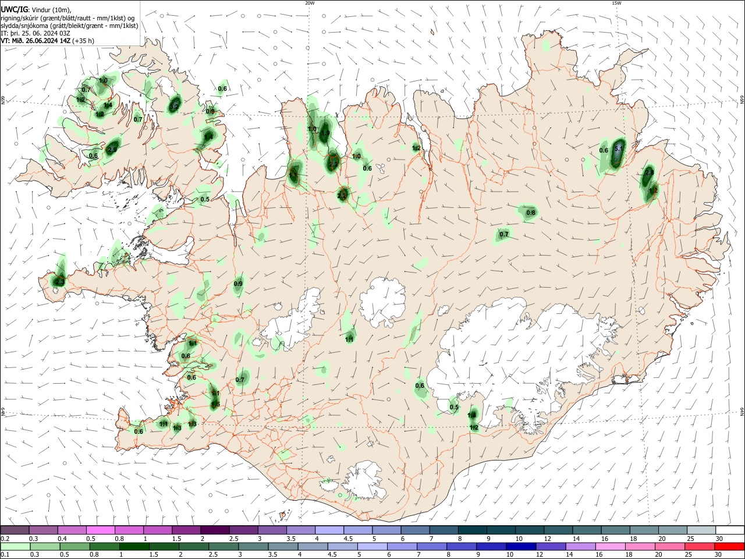Select the 3.2 precipitation value in the Westfjords
The height and width of the screenshot is (559, 745).
174,107
